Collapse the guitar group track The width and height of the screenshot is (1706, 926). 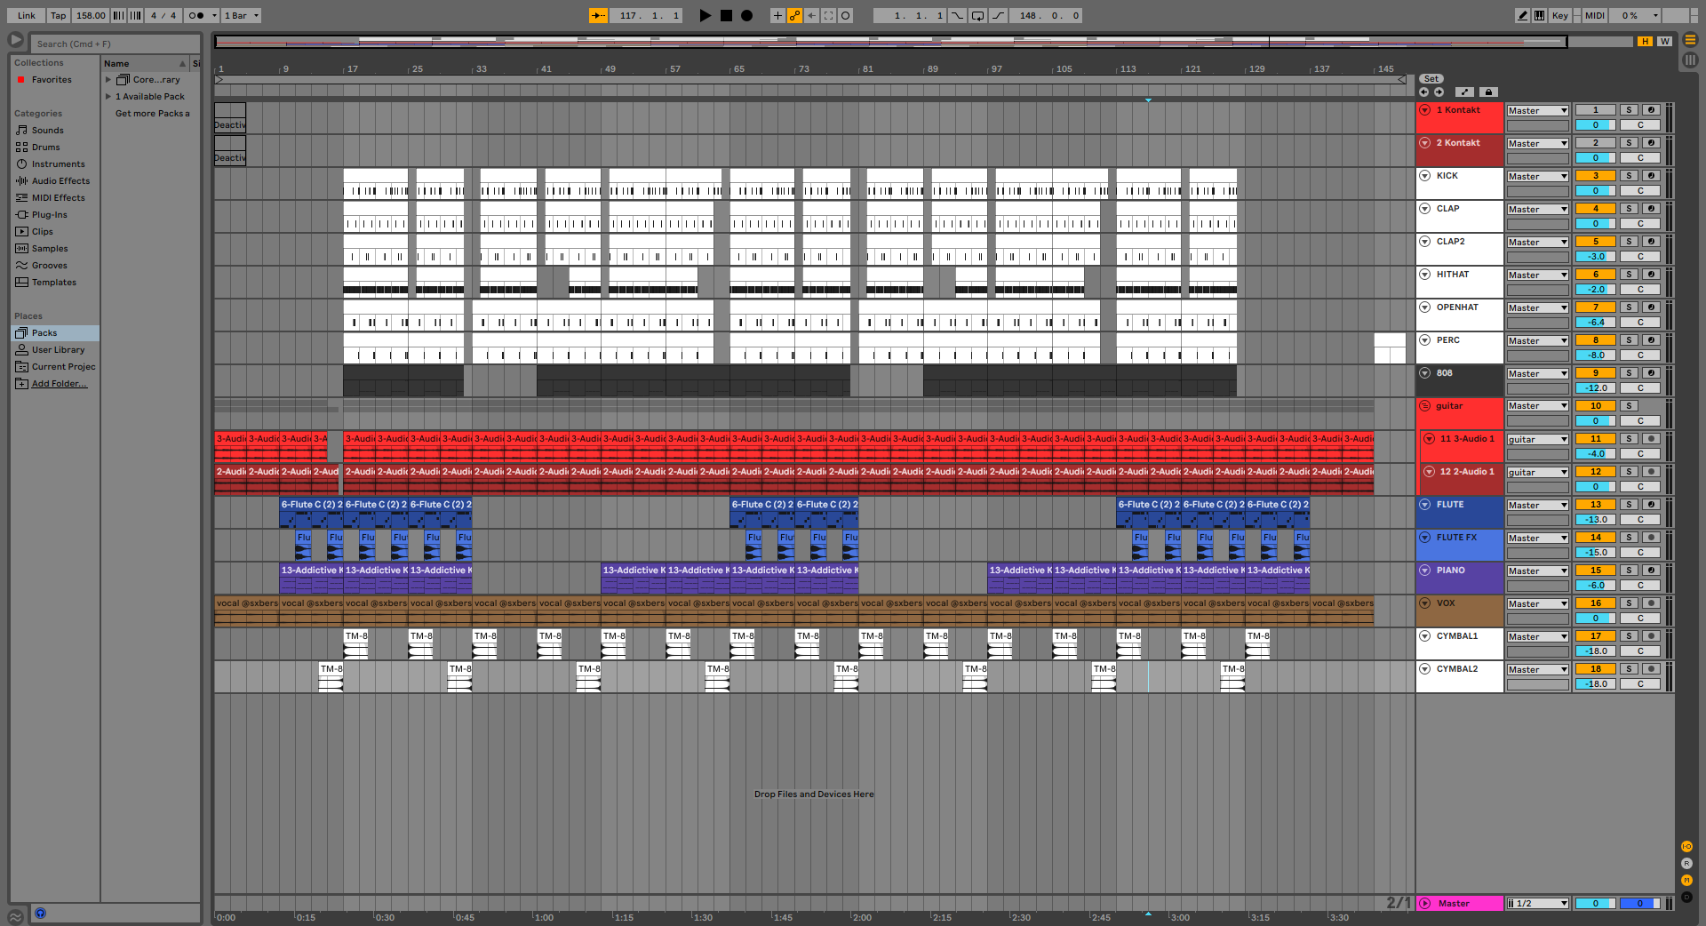click(1425, 406)
